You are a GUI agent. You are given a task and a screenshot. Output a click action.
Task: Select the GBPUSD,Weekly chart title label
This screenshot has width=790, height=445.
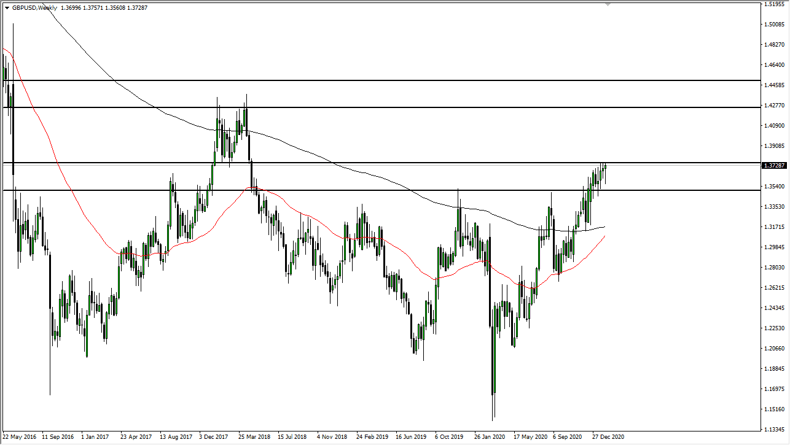[34, 8]
